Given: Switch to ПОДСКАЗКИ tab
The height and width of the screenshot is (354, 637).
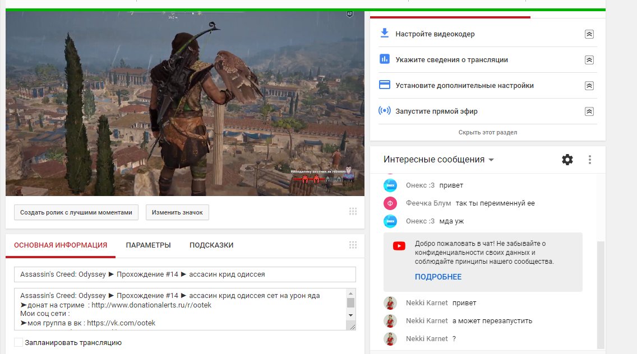Looking at the screenshot, I should click(211, 245).
